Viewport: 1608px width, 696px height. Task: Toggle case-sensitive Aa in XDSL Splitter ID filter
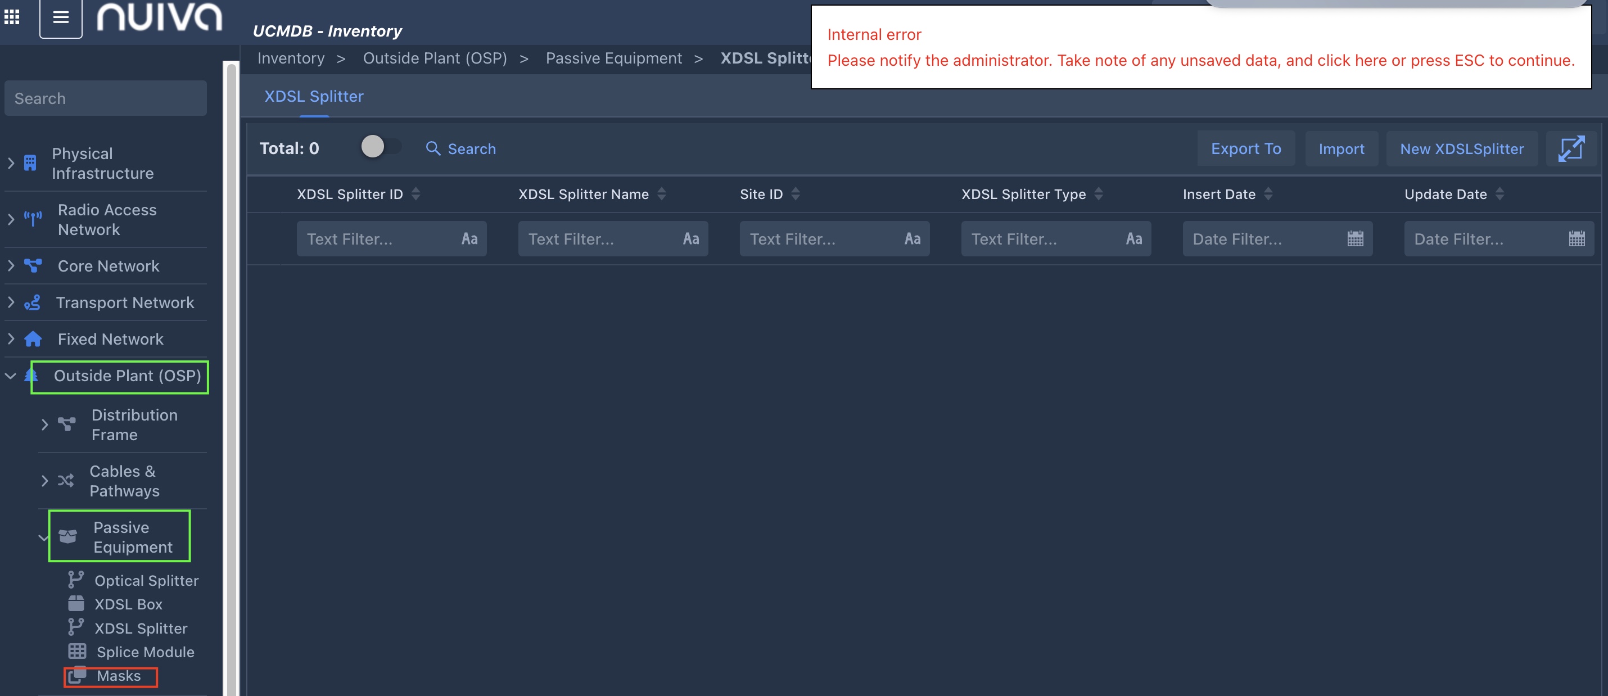click(x=469, y=238)
